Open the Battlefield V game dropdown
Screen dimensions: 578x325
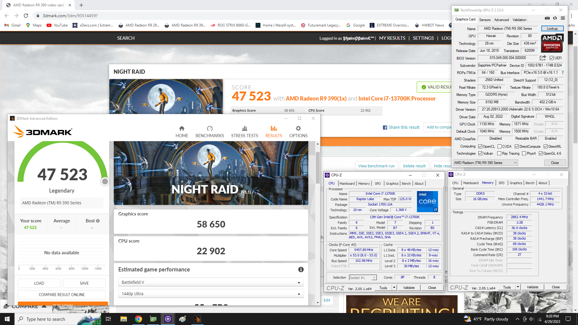pos(211,282)
